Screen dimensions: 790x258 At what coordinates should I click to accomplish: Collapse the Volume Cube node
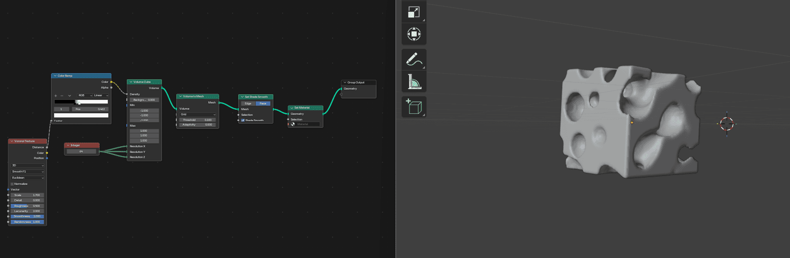pos(130,82)
